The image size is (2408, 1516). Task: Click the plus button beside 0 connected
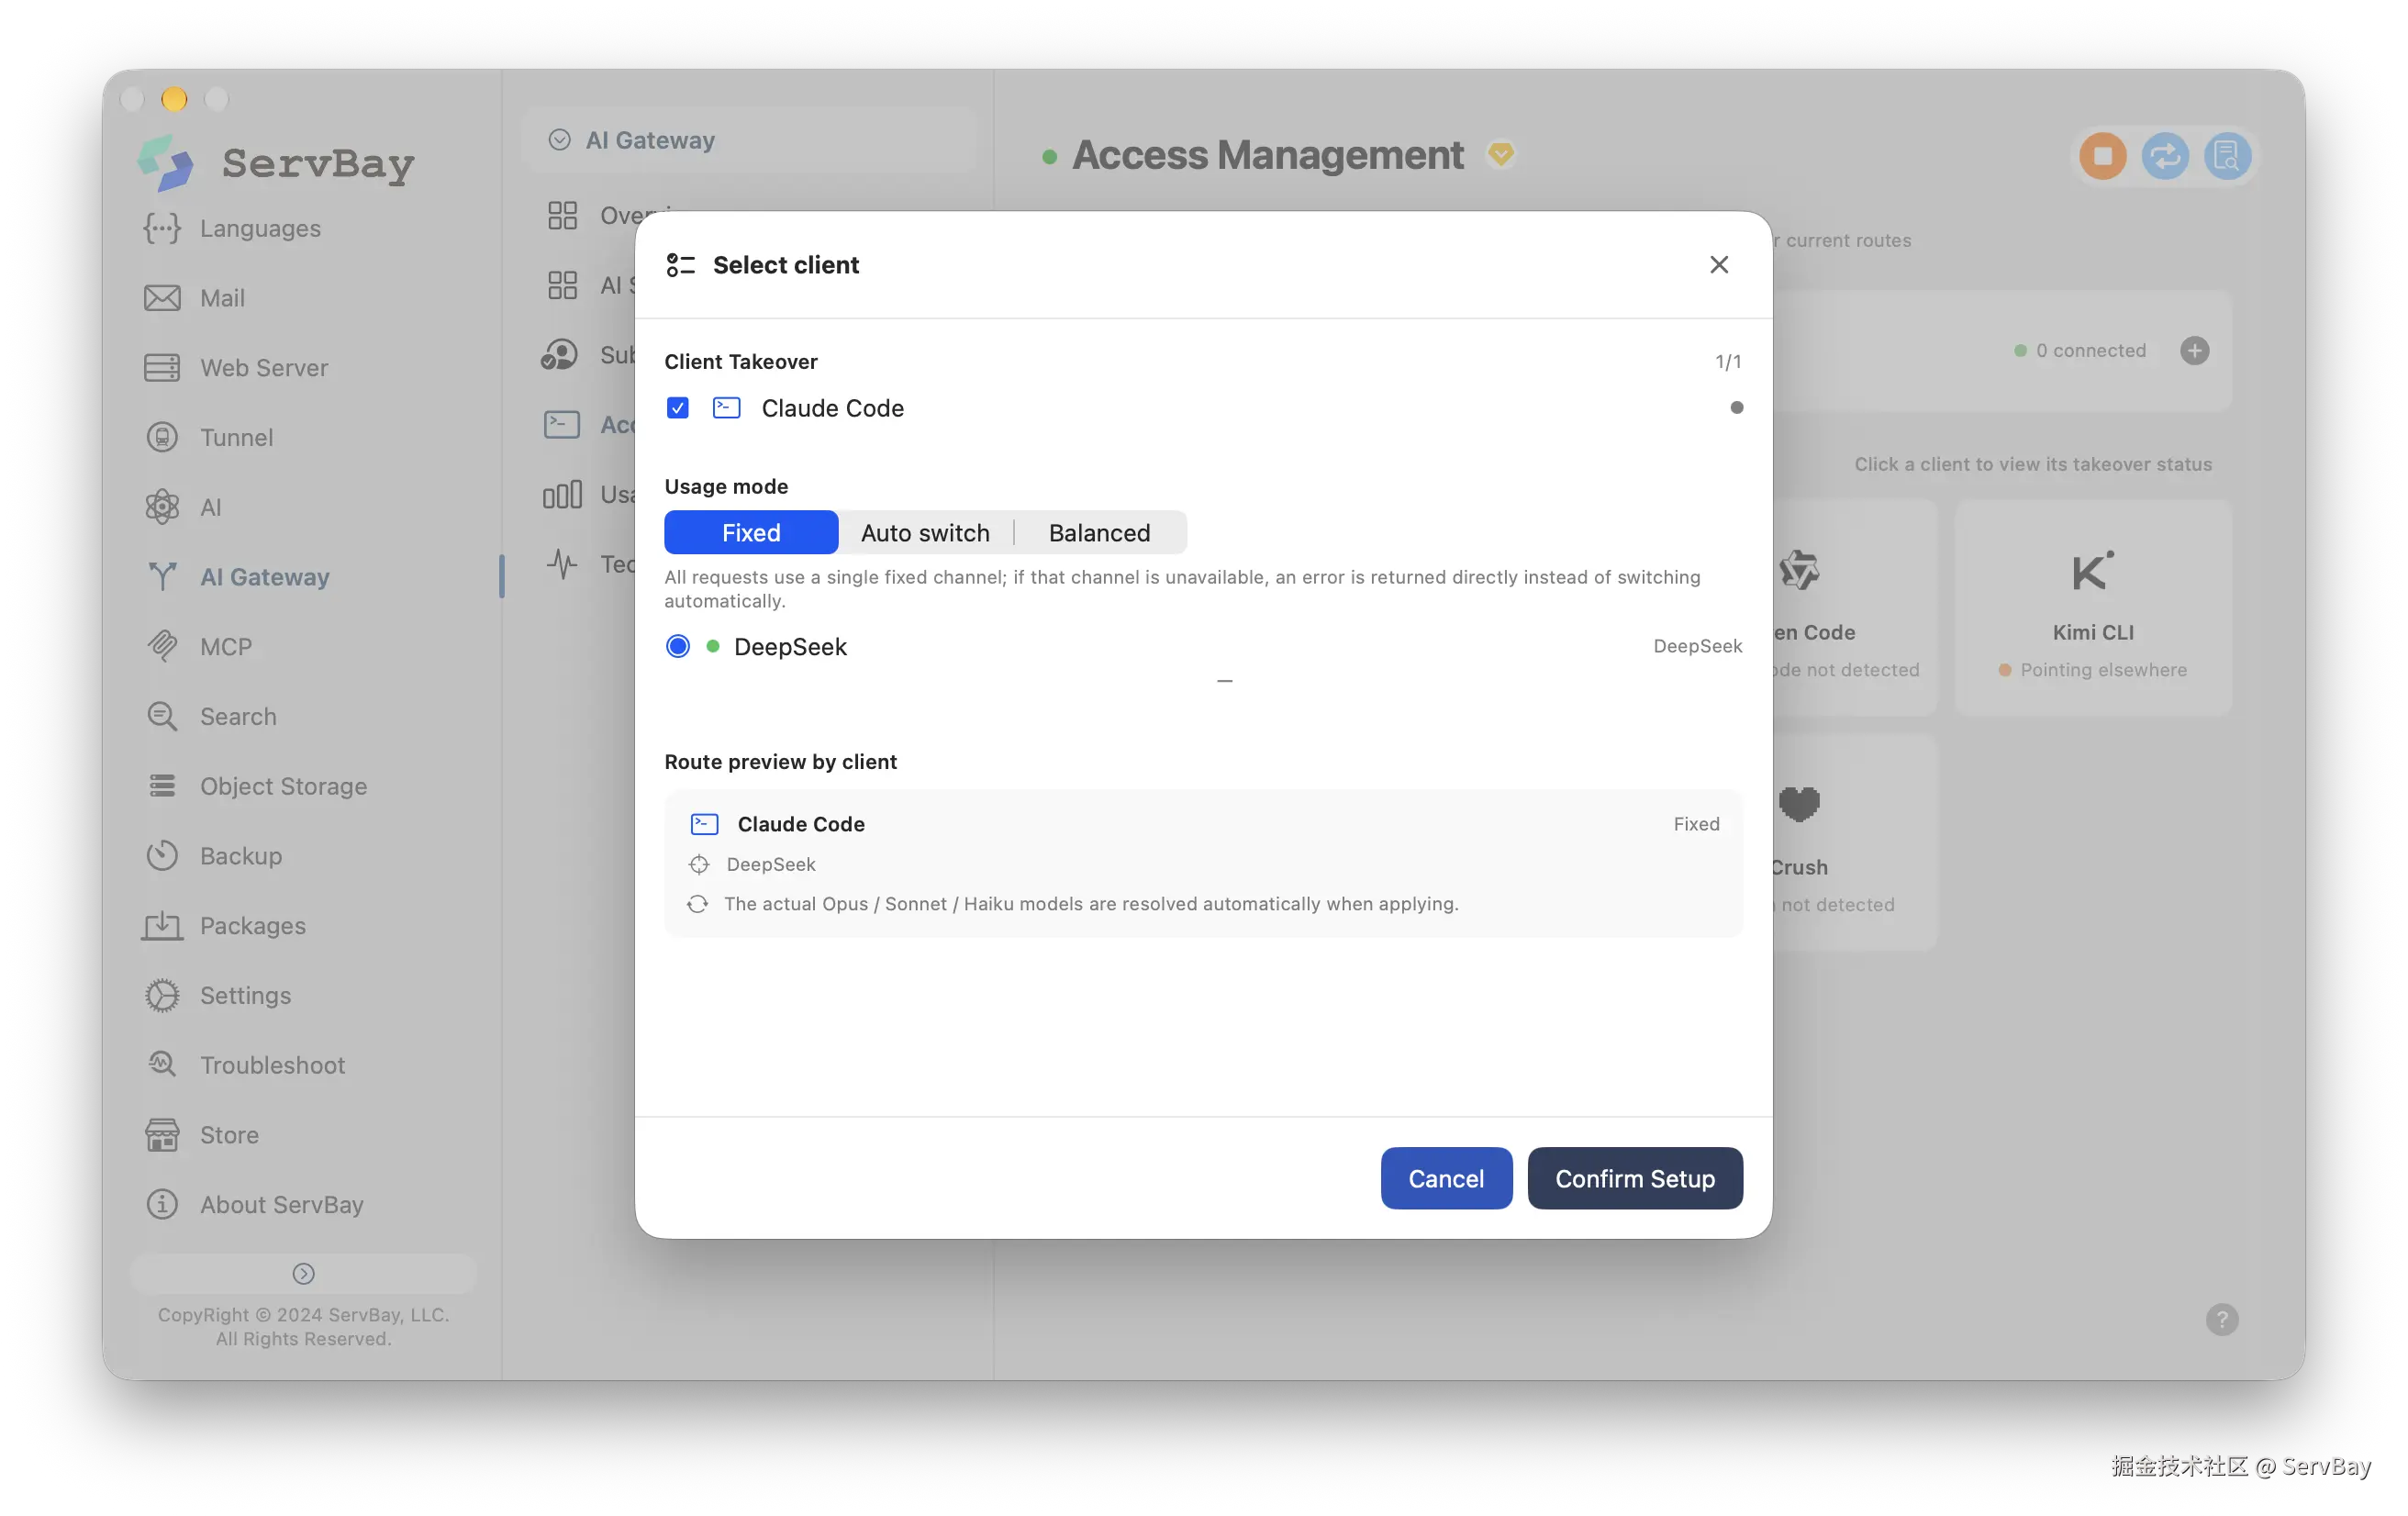(2195, 351)
